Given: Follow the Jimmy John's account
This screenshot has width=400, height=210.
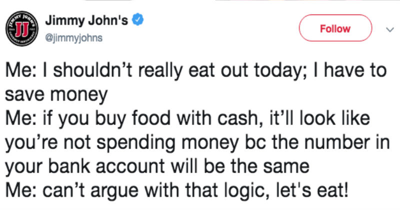Looking at the screenshot, I should pyautogui.click(x=335, y=28).
